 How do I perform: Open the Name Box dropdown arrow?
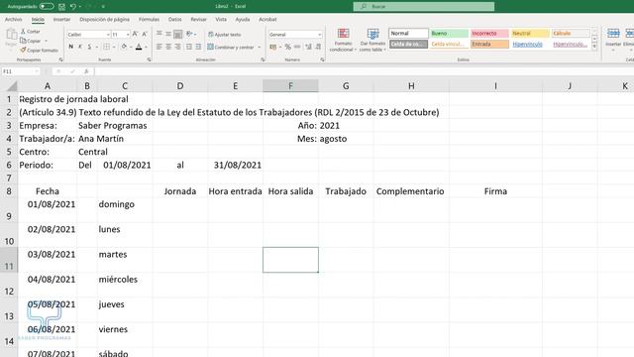[x=37, y=71]
